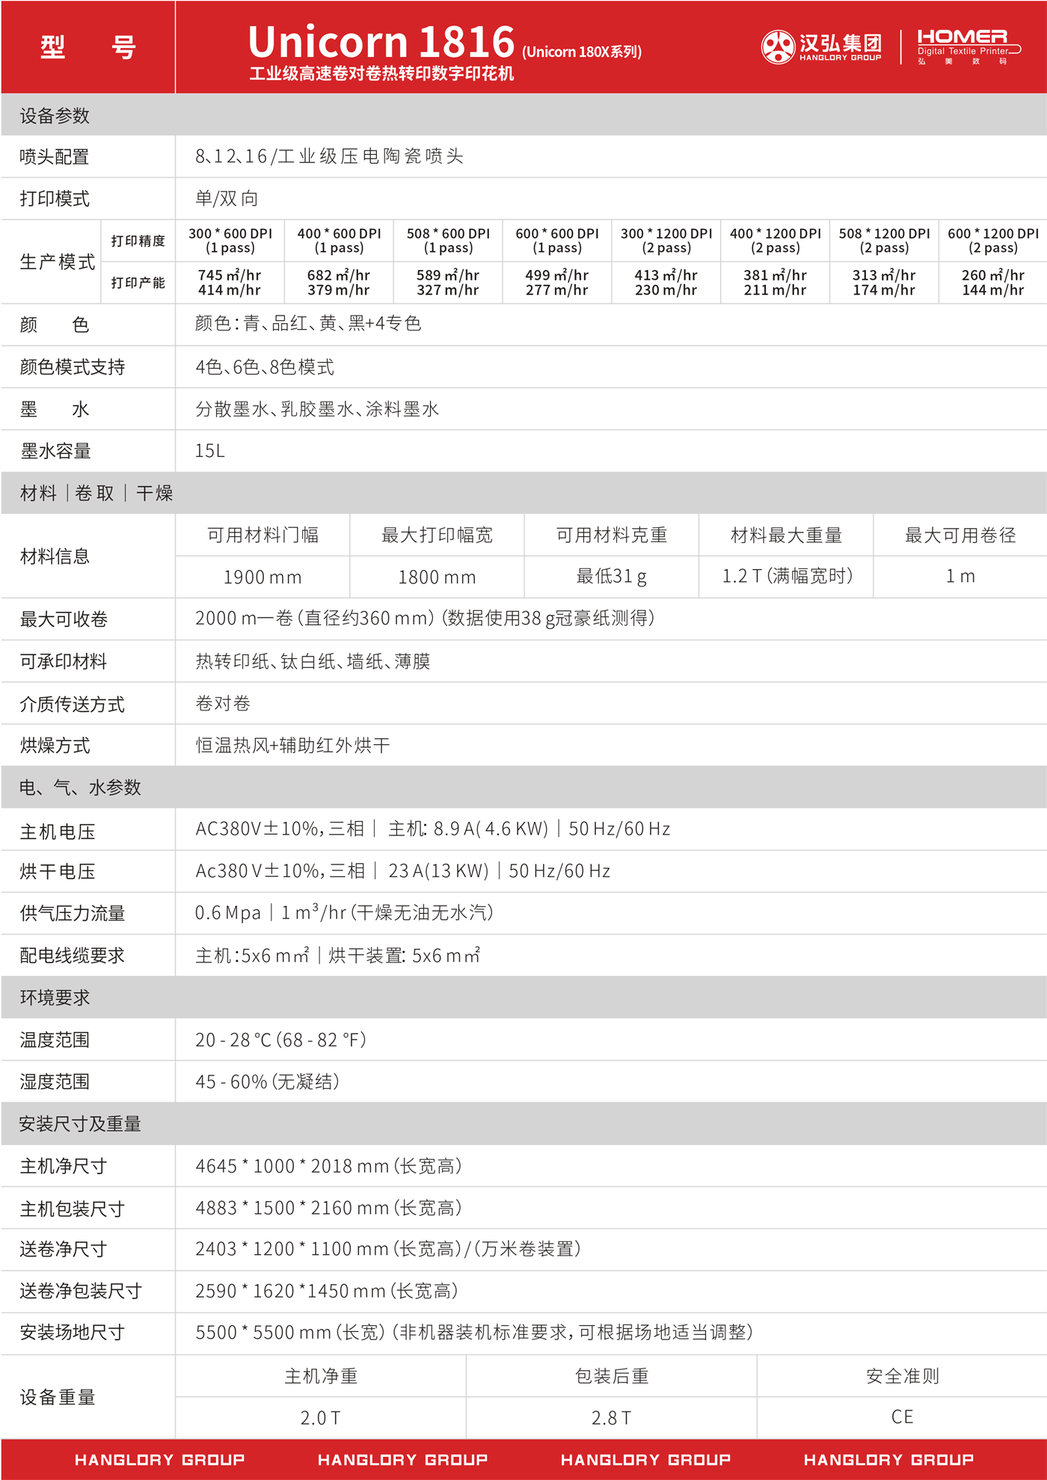Click the 1.2 T (满幅宽时) cell

787,577
